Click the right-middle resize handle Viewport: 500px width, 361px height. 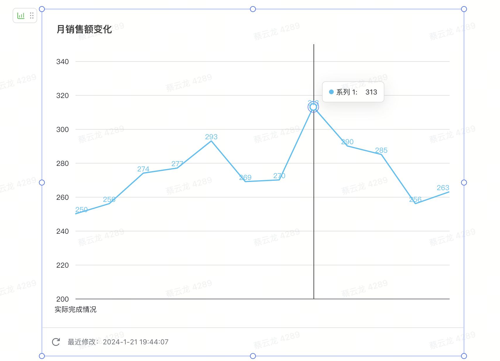click(464, 183)
